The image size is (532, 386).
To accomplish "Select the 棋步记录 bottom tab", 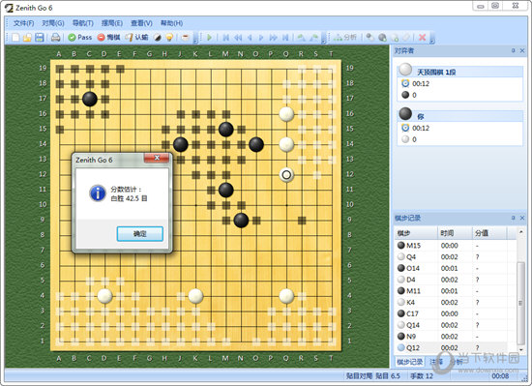I will click(x=410, y=362).
